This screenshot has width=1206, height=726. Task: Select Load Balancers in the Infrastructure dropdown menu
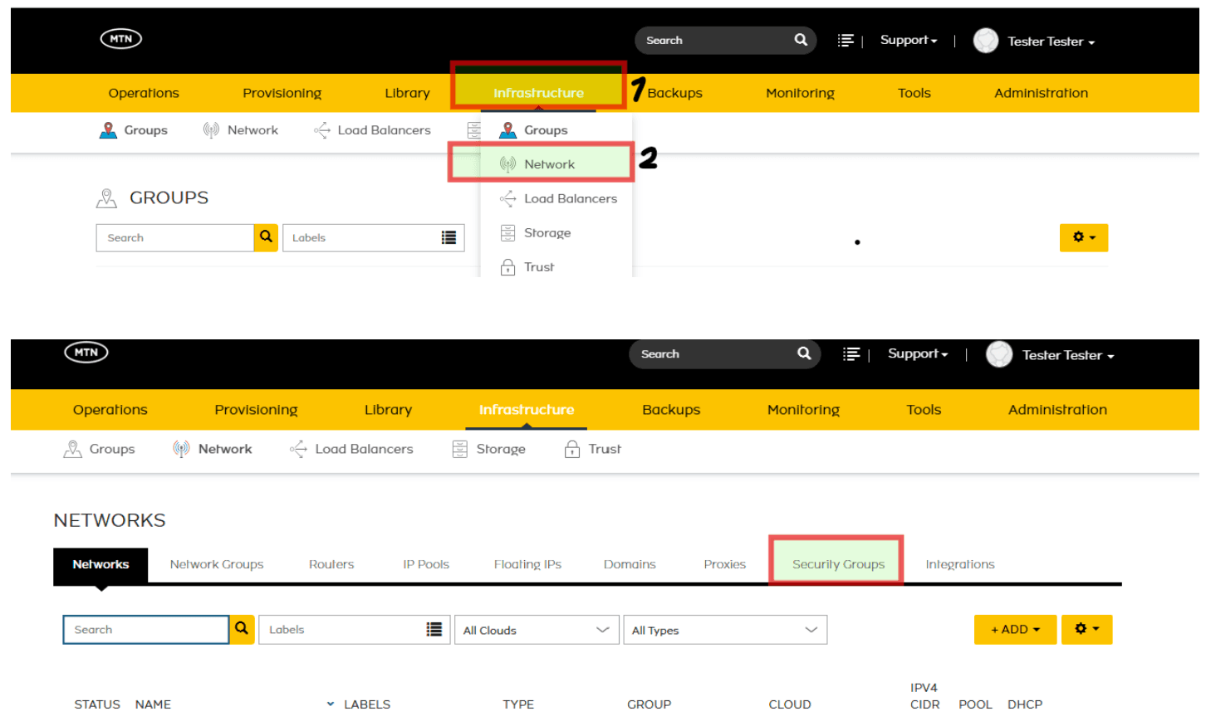tap(556, 199)
